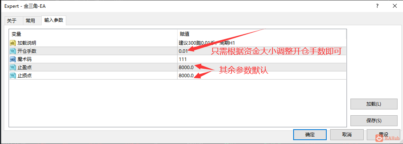Select the 开仓手数 variable name

(x=27, y=51)
